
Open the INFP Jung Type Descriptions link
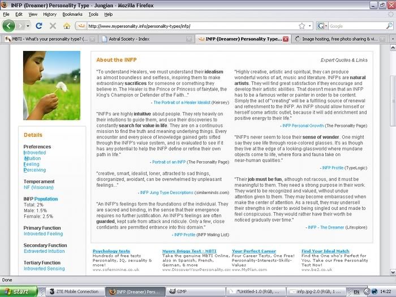click(167, 193)
